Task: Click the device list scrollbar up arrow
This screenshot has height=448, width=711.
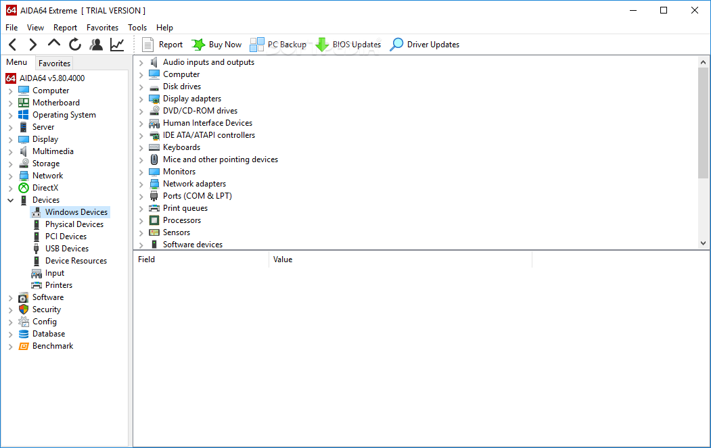Action: 704,62
